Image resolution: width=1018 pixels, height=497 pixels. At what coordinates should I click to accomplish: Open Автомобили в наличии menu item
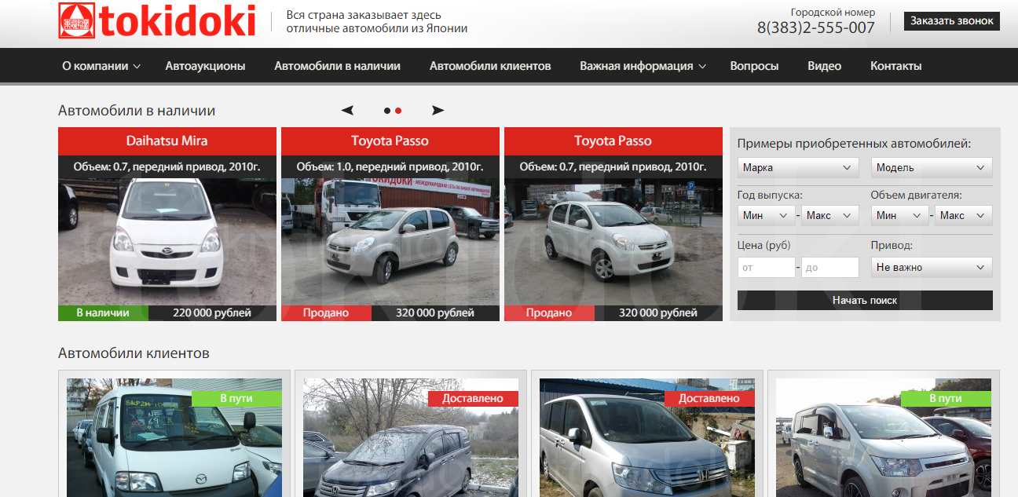pyautogui.click(x=337, y=66)
